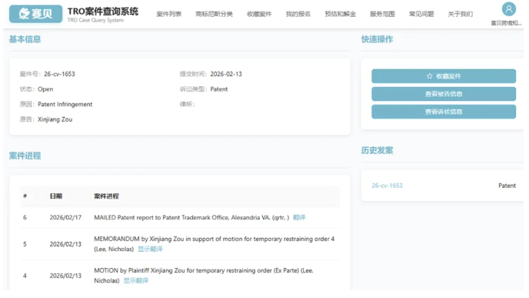Click 翻译 link on row 6

point(299,218)
